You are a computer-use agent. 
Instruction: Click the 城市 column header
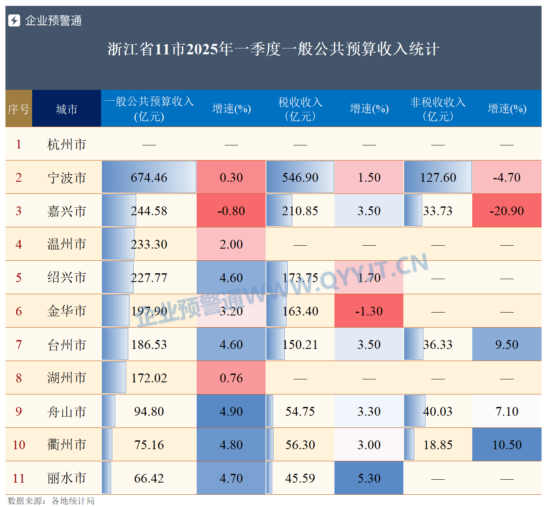(x=66, y=109)
